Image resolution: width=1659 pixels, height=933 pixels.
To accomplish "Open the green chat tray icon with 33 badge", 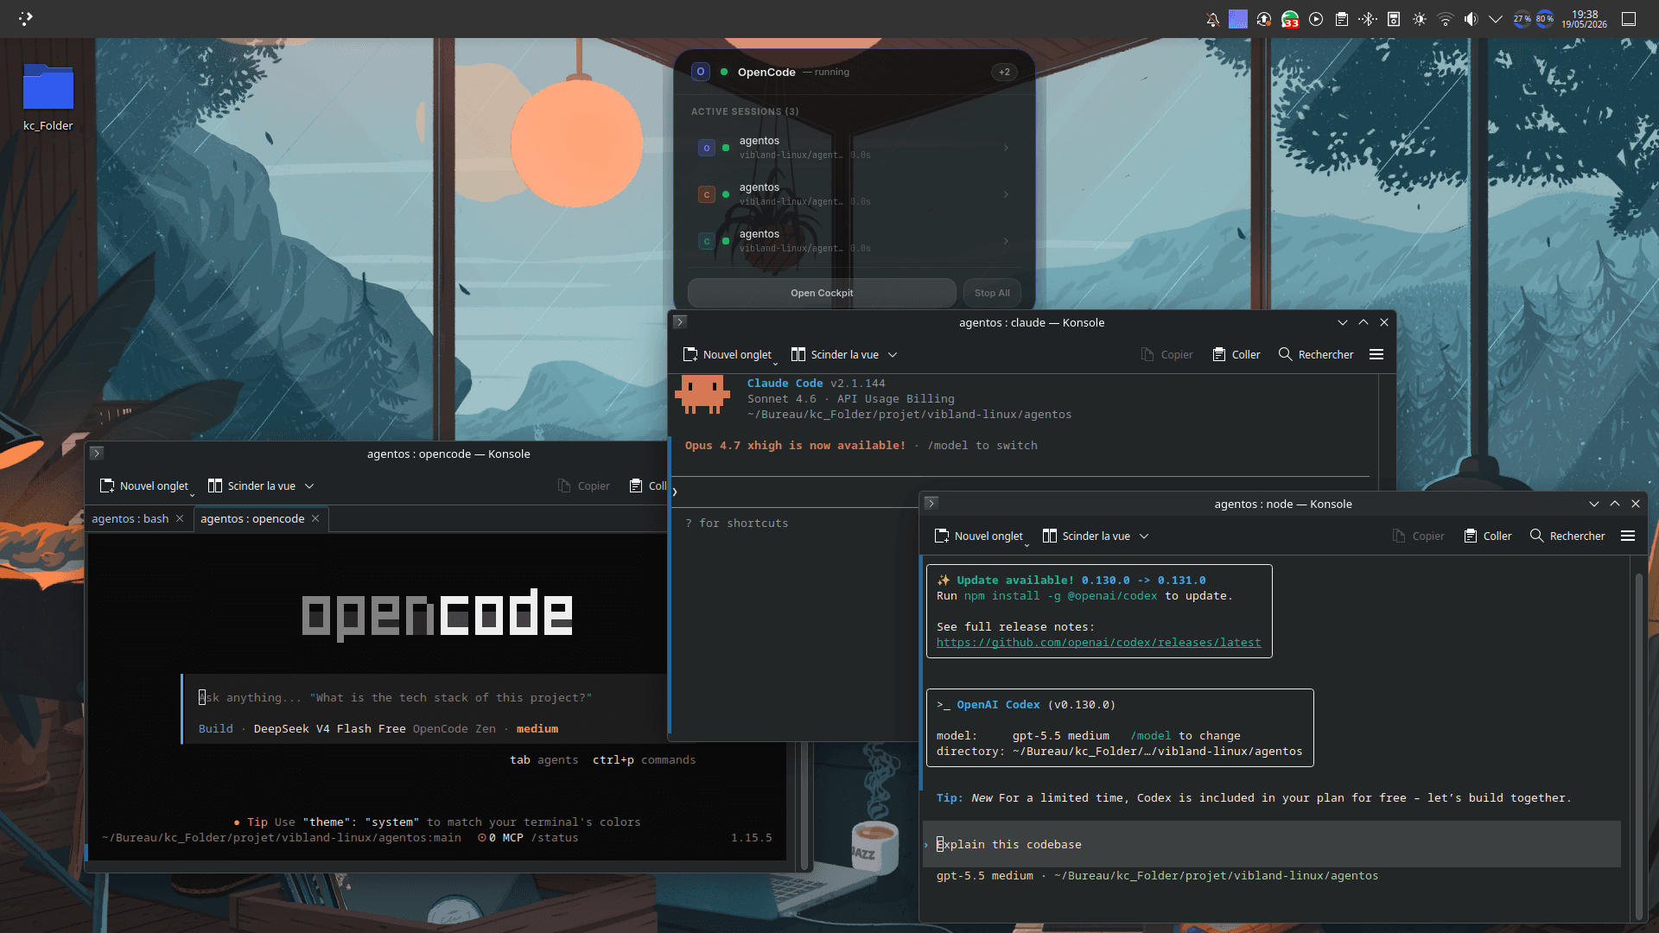I will tap(1290, 19).
